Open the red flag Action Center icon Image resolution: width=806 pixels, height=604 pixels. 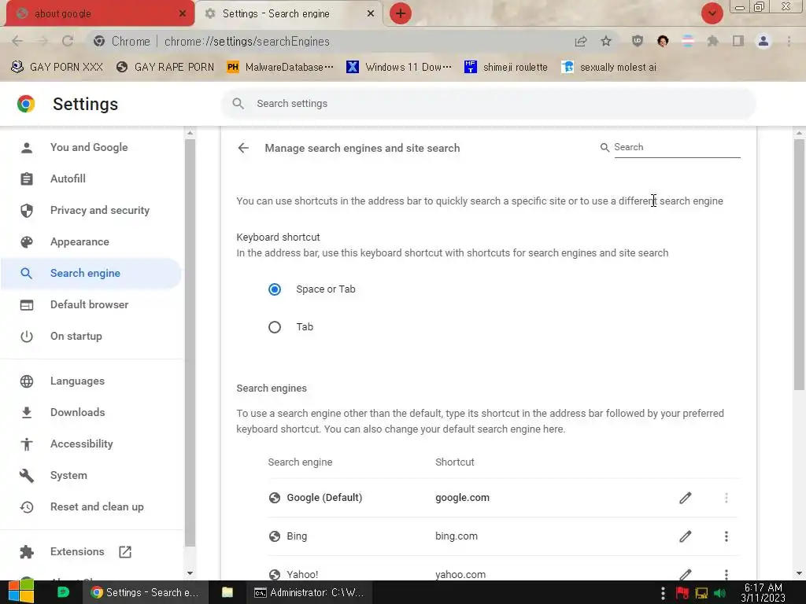pos(682,593)
